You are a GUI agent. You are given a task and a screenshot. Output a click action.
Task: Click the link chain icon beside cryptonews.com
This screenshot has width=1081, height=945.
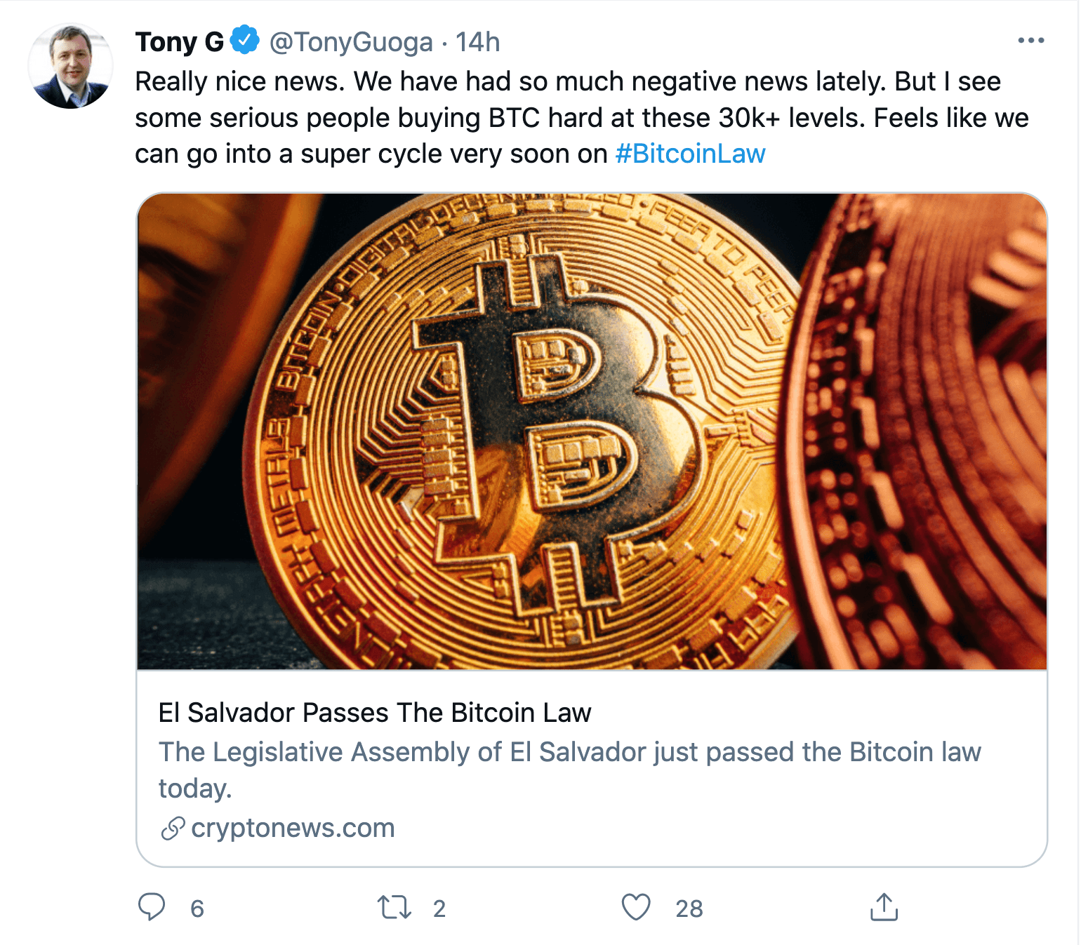click(x=173, y=829)
